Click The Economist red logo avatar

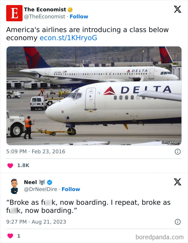[x=14, y=13]
